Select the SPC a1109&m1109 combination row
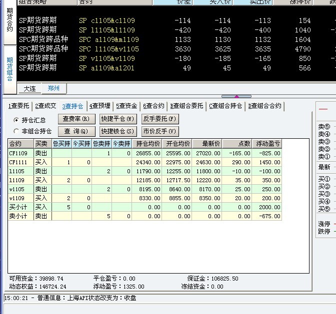This screenshot has height=314, width=336. [176, 39]
